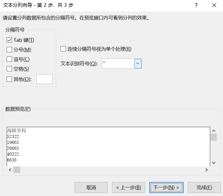Screen dimensions: 223x196
Task: Click the horizontal scrollbar thumb in preview
Action: pyautogui.click(x=17, y=170)
